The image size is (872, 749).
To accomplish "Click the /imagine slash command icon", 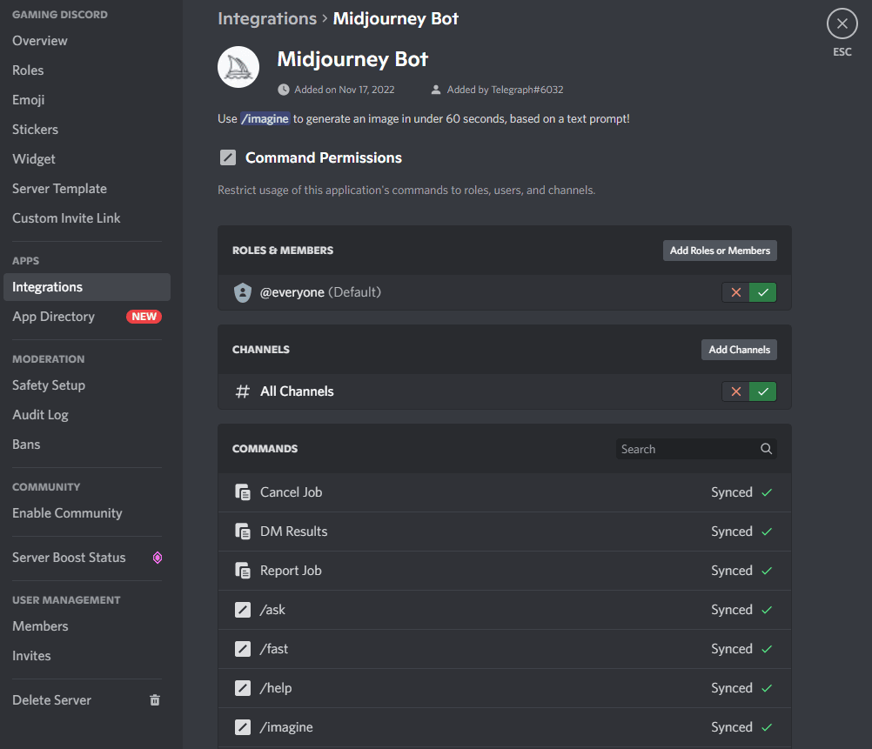I will click(243, 727).
